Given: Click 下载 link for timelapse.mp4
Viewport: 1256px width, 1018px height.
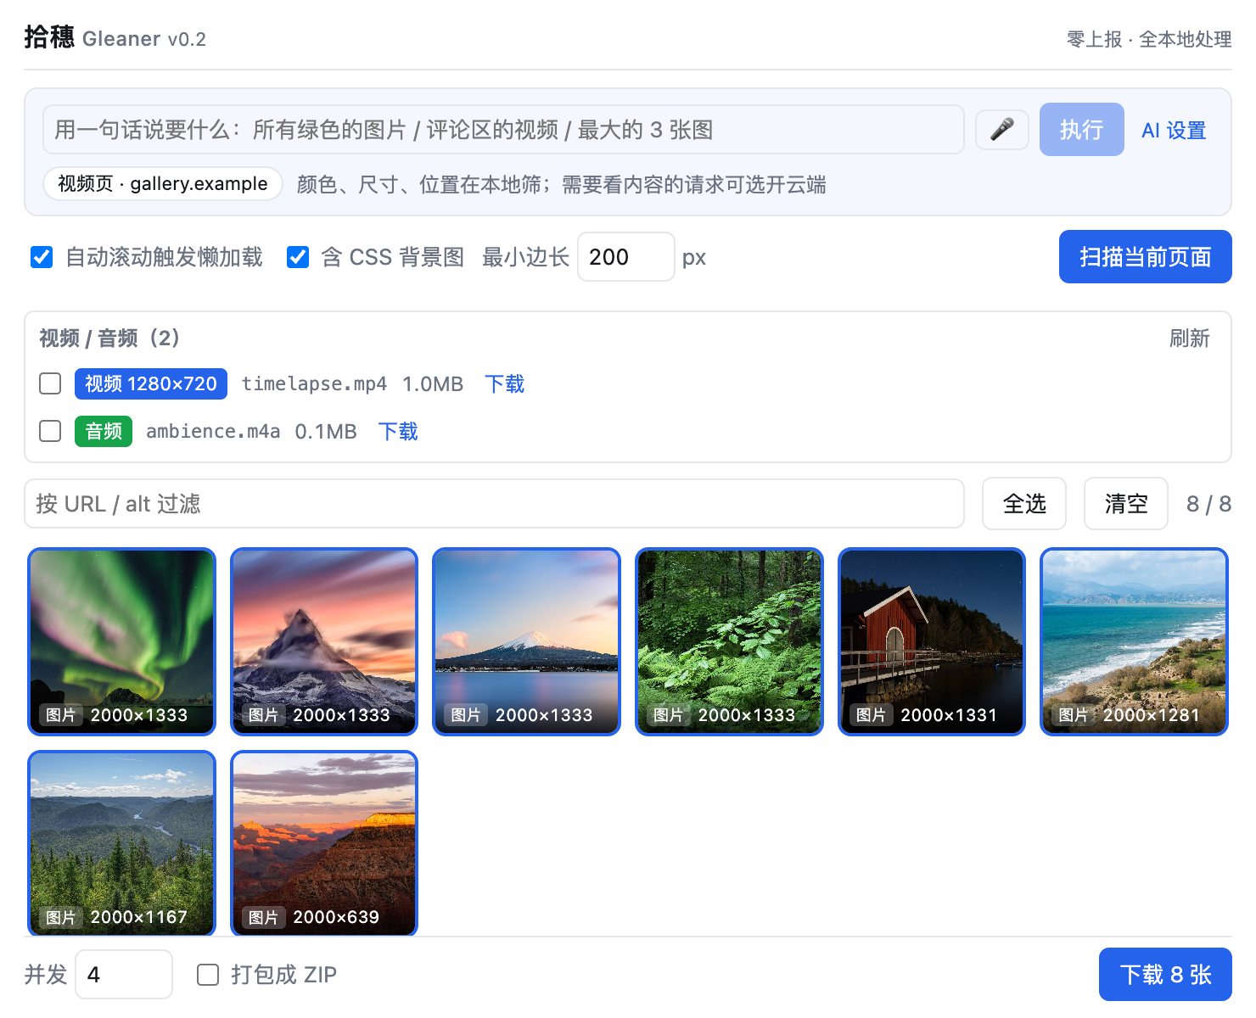Looking at the screenshot, I should (x=504, y=383).
